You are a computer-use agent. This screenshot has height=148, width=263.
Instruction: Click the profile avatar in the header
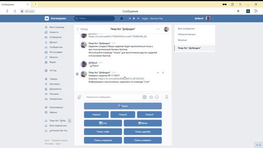pyautogui.click(x=208, y=18)
